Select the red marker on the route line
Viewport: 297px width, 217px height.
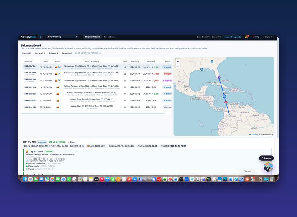tap(226, 102)
